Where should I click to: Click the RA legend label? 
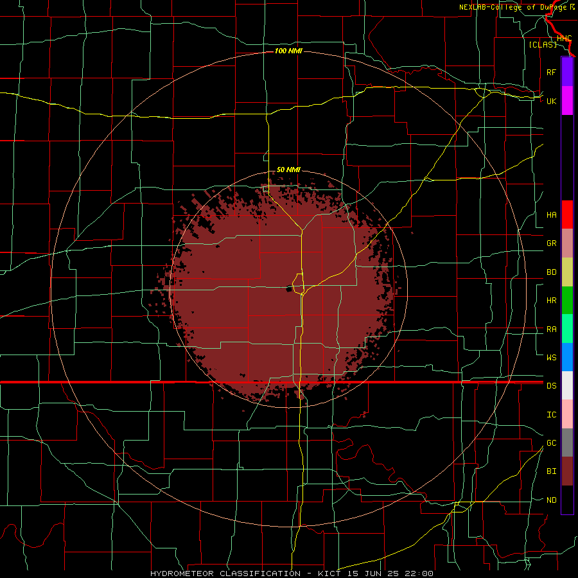(x=552, y=329)
